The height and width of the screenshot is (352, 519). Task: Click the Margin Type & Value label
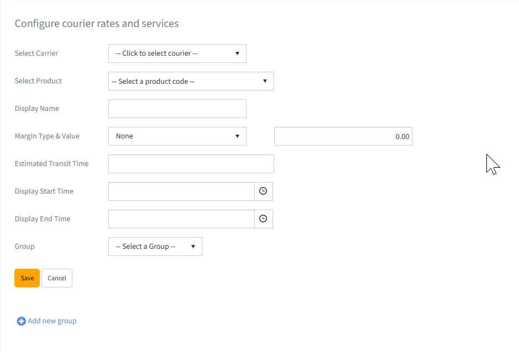pyautogui.click(x=47, y=136)
